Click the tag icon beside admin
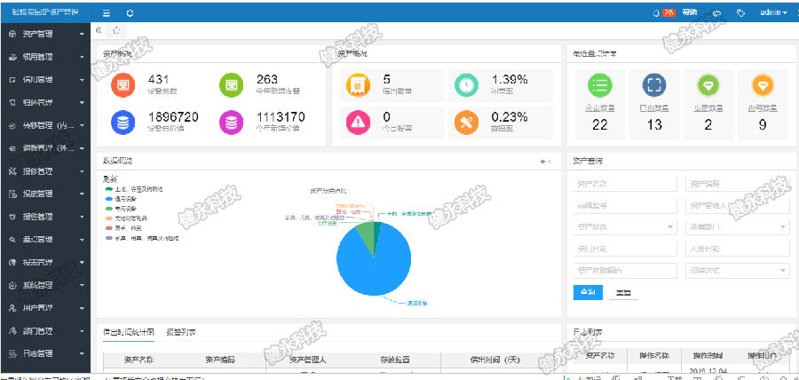799x380 pixels. [740, 13]
